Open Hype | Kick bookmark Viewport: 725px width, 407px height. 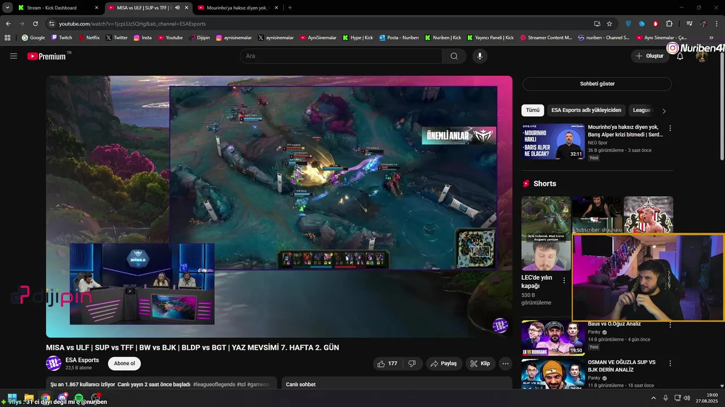click(358, 38)
